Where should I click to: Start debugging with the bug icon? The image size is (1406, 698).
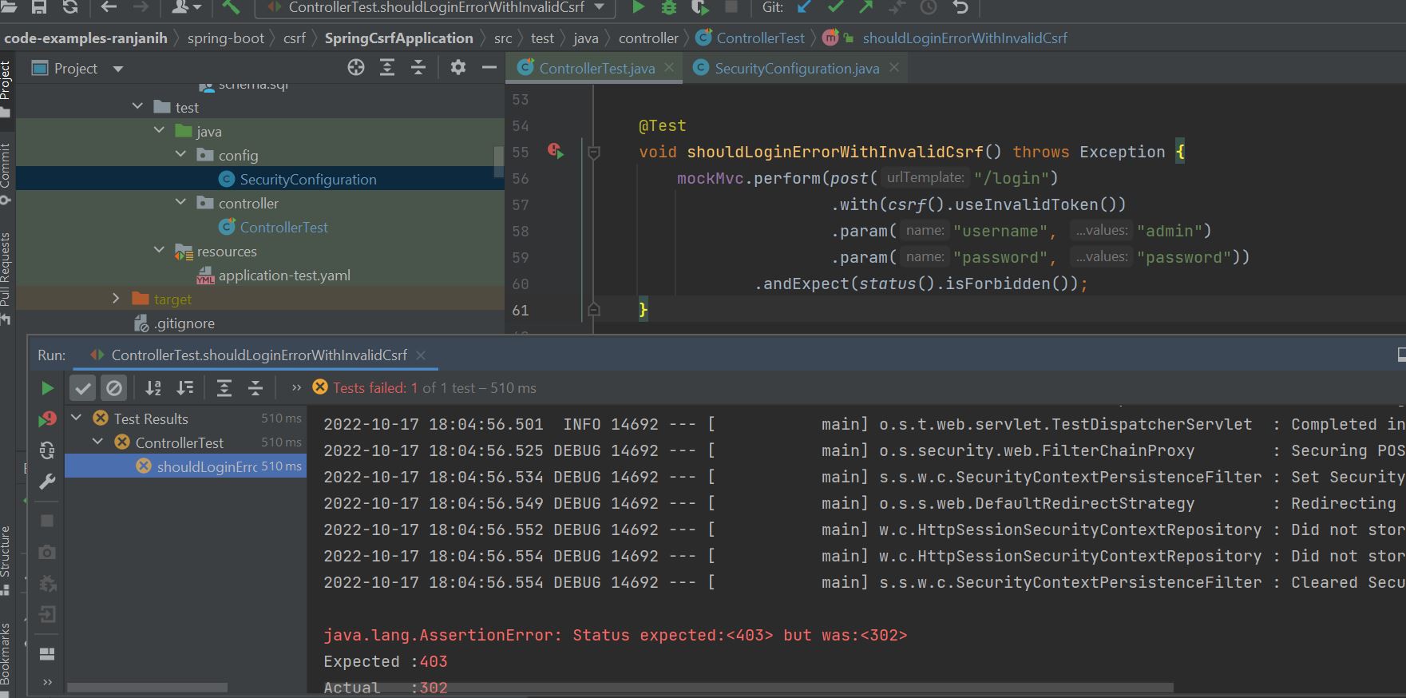669,7
